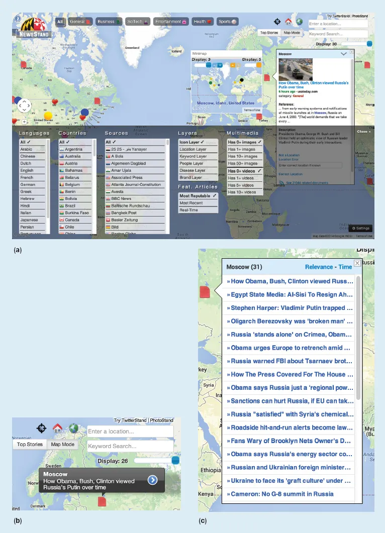Switch to the Sports category tab
Screen dimensions: 385x533
point(227,22)
